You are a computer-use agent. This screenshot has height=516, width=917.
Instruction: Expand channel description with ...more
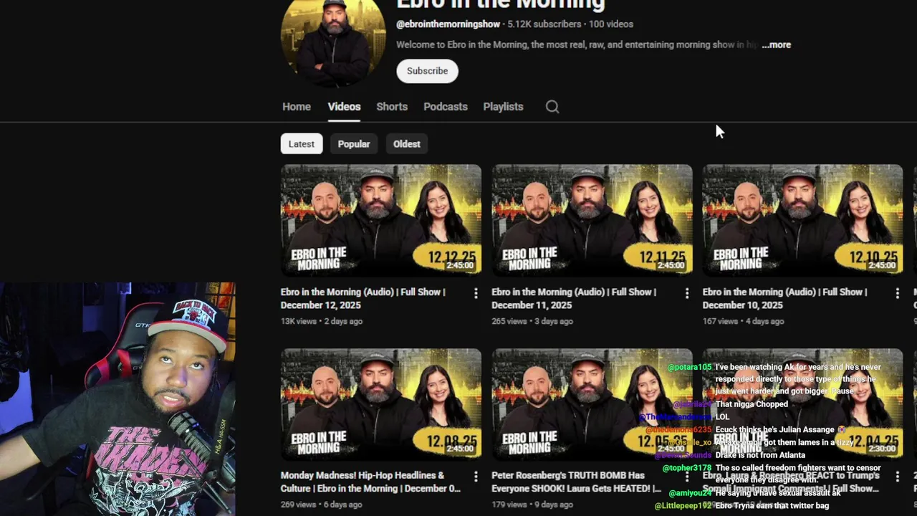tap(777, 44)
